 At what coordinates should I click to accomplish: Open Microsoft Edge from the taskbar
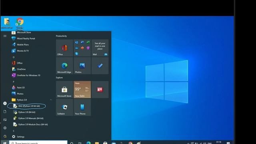88,143
